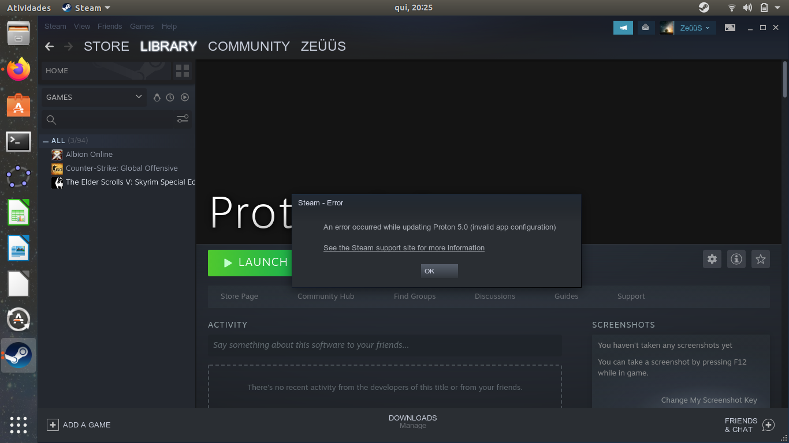789x443 pixels.
Task: Open the system status menu arrow
Action: pyautogui.click(x=777, y=7)
